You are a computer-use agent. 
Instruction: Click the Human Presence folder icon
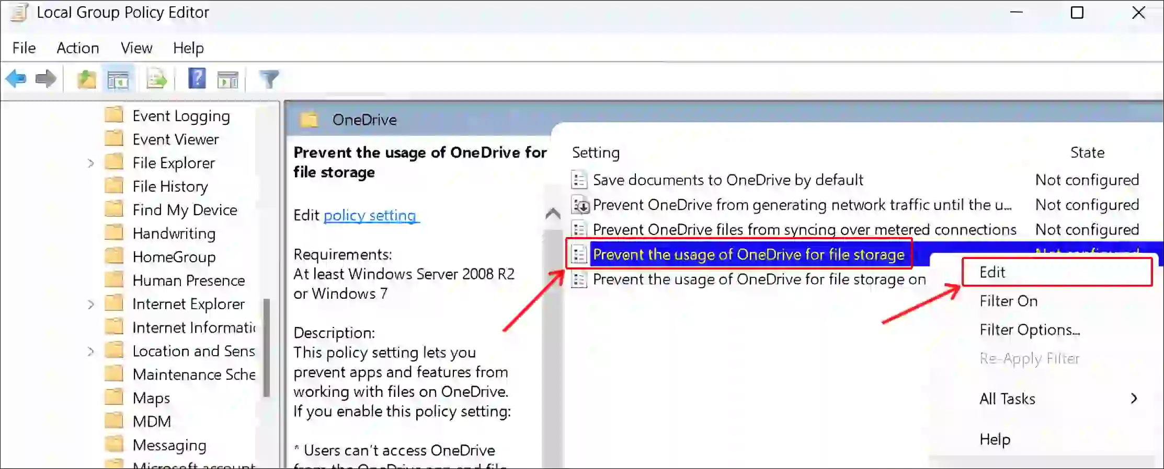114,279
